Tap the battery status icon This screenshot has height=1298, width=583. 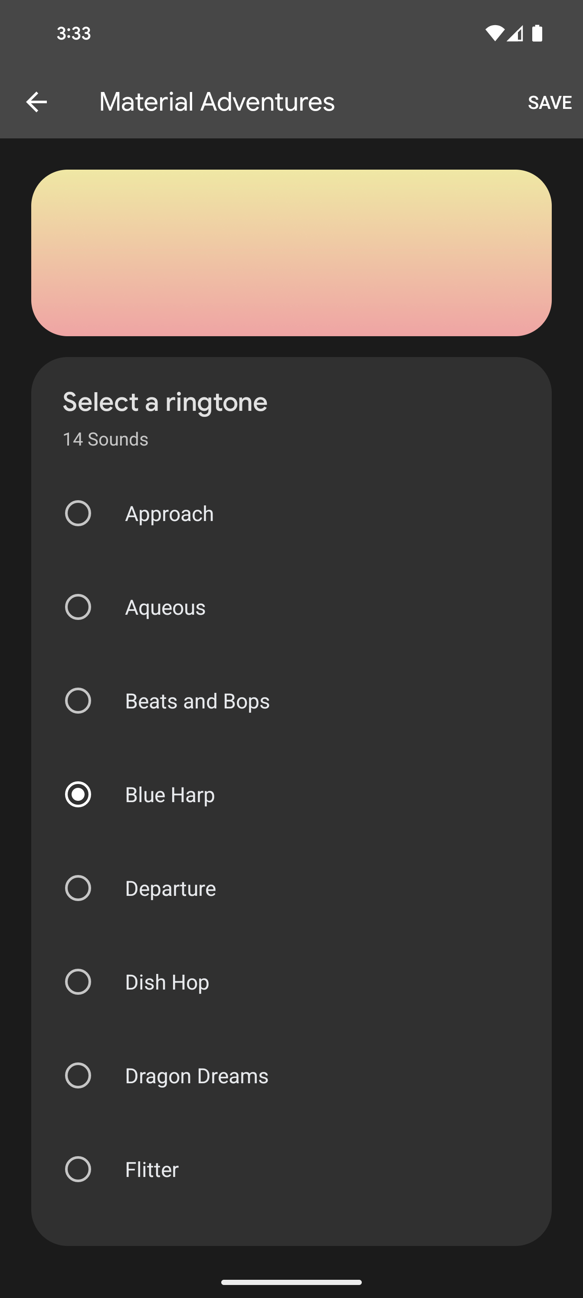[x=537, y=33]
